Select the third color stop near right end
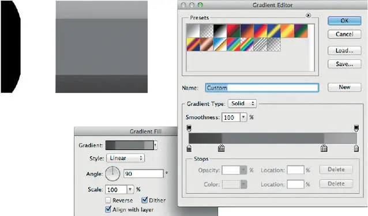The height and width of the screenshot is (216, 368). click(324, 148)
